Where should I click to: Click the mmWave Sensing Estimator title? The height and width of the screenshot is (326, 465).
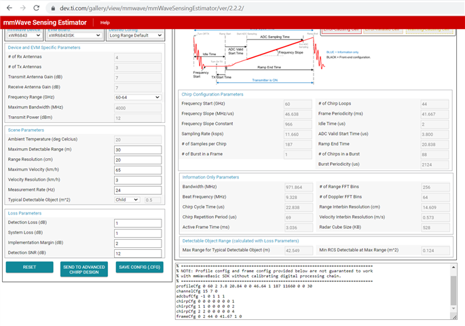tap(45, 22)
